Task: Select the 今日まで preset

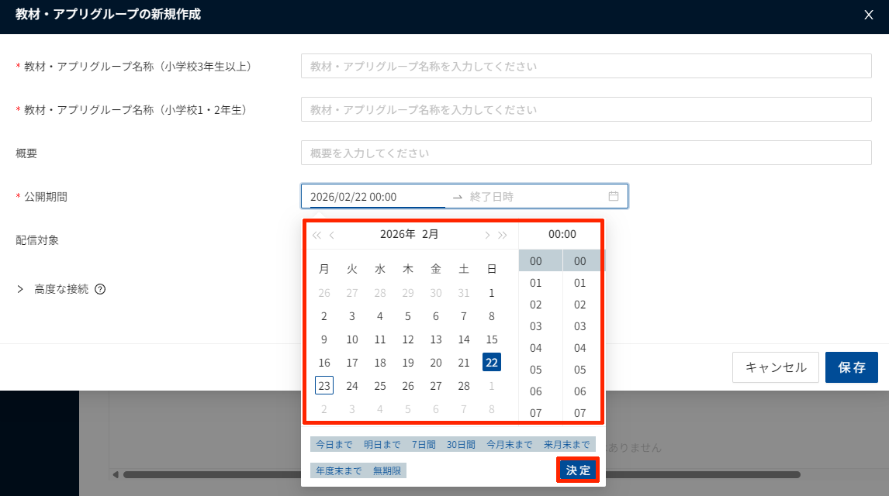Action: (x=334, y=445)
